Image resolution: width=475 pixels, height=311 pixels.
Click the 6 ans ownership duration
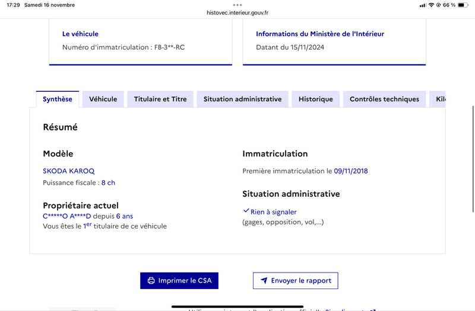tap(125, 216)
